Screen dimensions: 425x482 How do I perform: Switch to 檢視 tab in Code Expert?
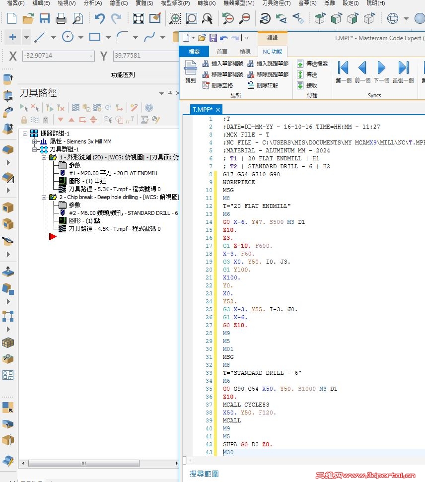[245, 52]
